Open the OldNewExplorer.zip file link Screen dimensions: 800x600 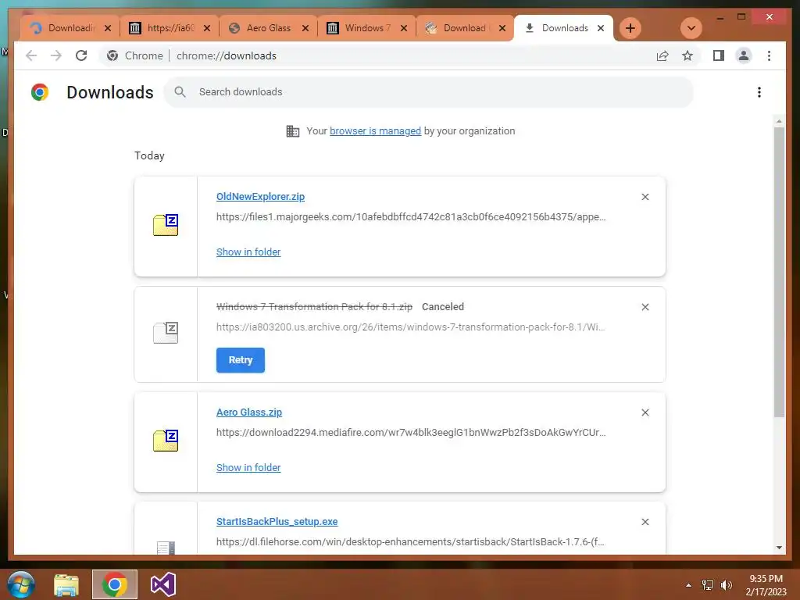pos(260,196)
